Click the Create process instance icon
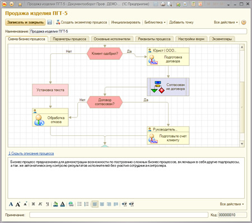The image size is (252, 223). pyautogui.click(x=58, y=22)
